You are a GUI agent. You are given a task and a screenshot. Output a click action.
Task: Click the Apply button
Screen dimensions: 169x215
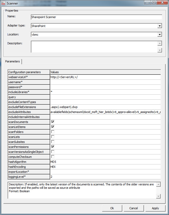(x=155, y=208)
